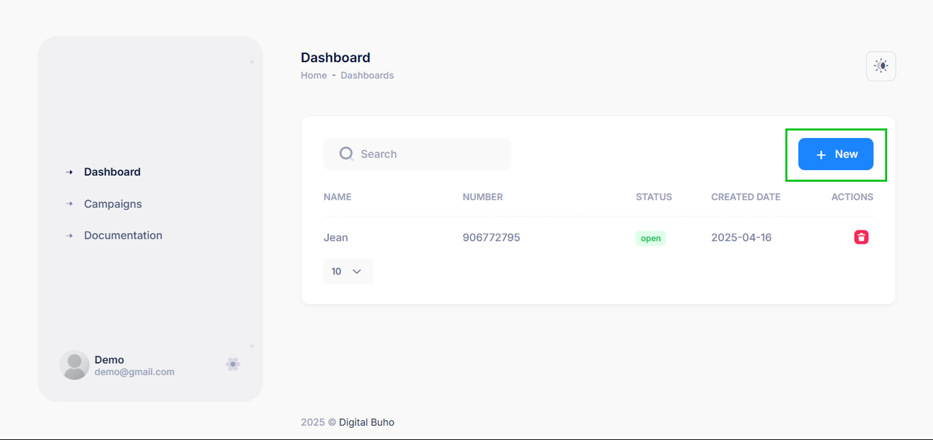Select Dashboard in the sidebar
The height and width of the screenshot is (440, 933).
tap(112, 172)
